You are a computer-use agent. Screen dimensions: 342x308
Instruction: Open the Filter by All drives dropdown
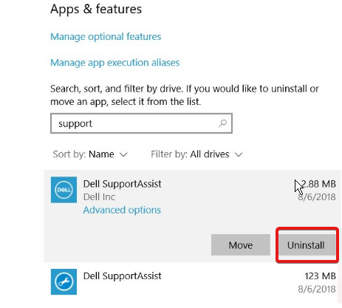click(x=196, y=154)
